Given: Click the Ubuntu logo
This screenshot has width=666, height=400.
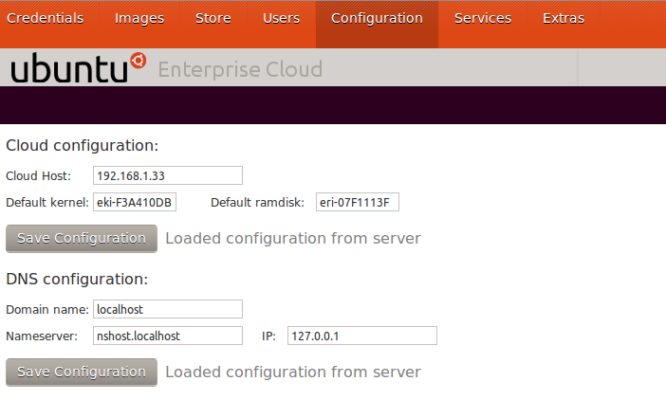Looking at the screenshot, I should pyautogui.click(x=78, y=68).
